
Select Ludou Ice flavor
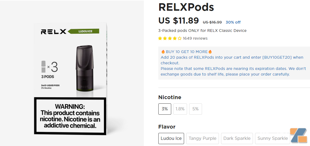(x=171, y=138)
